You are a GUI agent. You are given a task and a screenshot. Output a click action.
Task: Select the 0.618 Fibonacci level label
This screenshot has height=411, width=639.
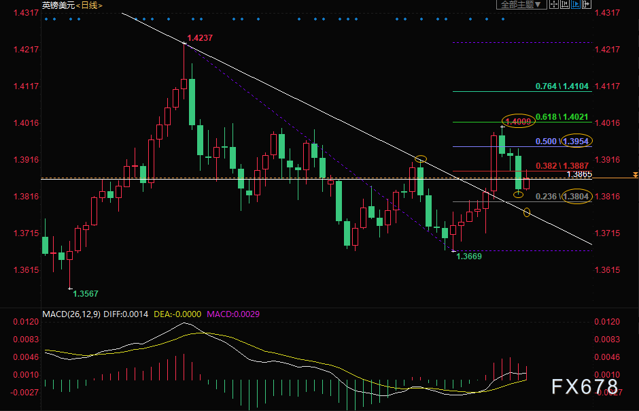(x=547, y=117)
